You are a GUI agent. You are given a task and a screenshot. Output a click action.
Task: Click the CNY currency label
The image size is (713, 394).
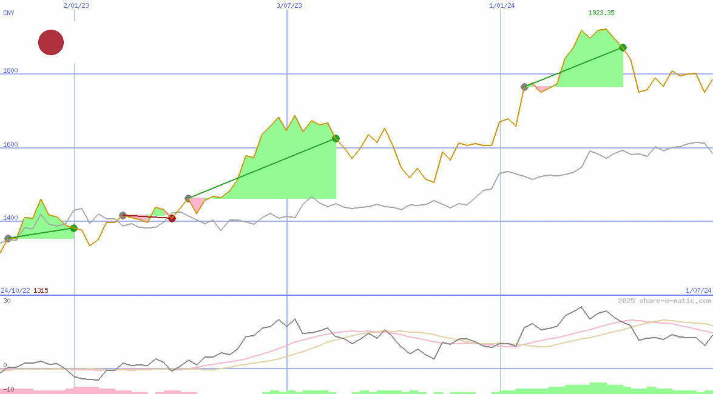click(x=8, y=13)
